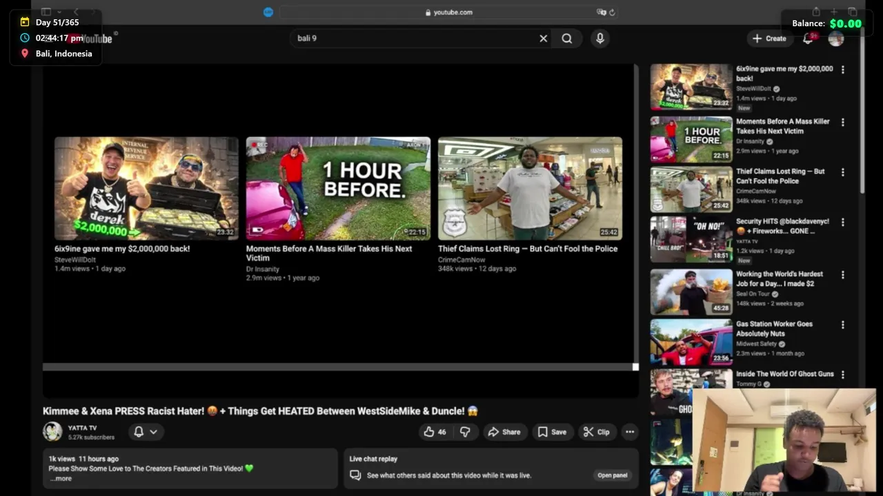Screen dimensions: 883x496
Task: Open the more actions three-dot menu under video
Action: point(630,432)
